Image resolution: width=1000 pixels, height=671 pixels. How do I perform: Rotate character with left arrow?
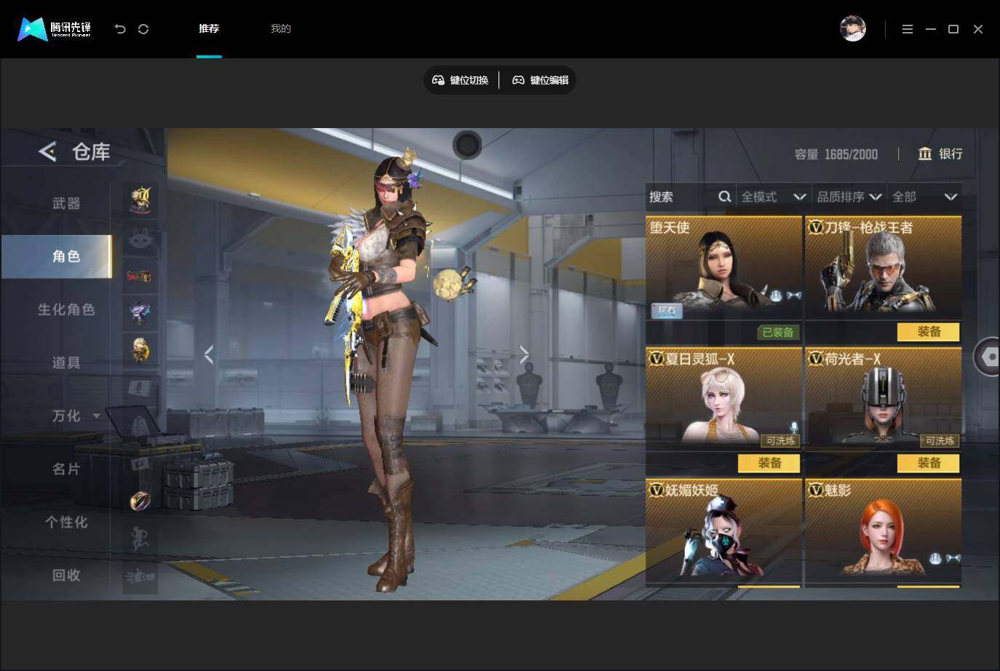tap(209, 354)
